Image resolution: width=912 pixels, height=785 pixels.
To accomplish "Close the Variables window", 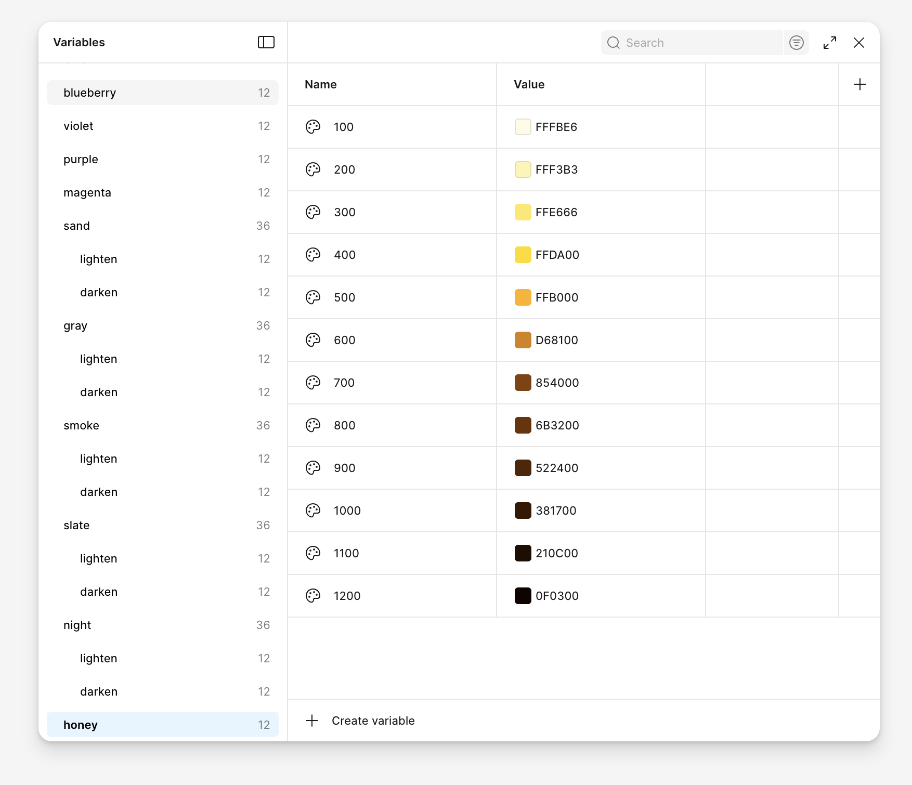I will point(858,43).
